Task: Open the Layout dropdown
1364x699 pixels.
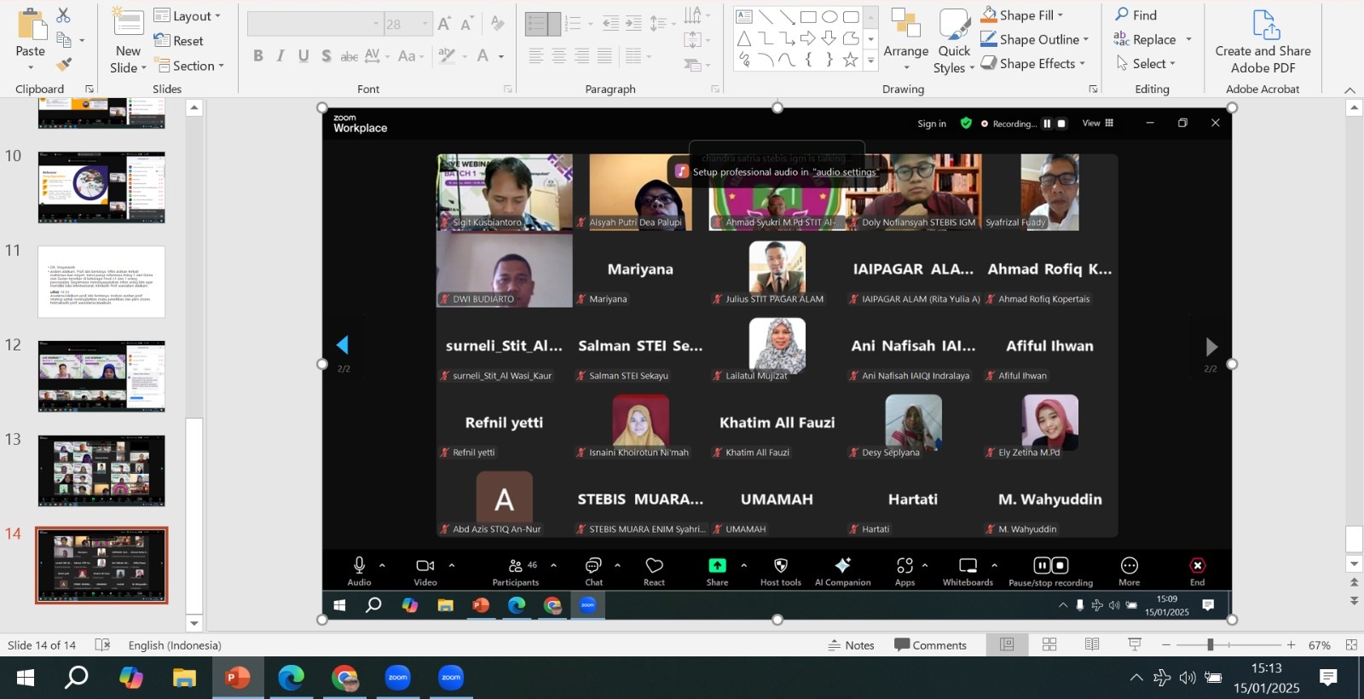Action: tap(188, 15)
